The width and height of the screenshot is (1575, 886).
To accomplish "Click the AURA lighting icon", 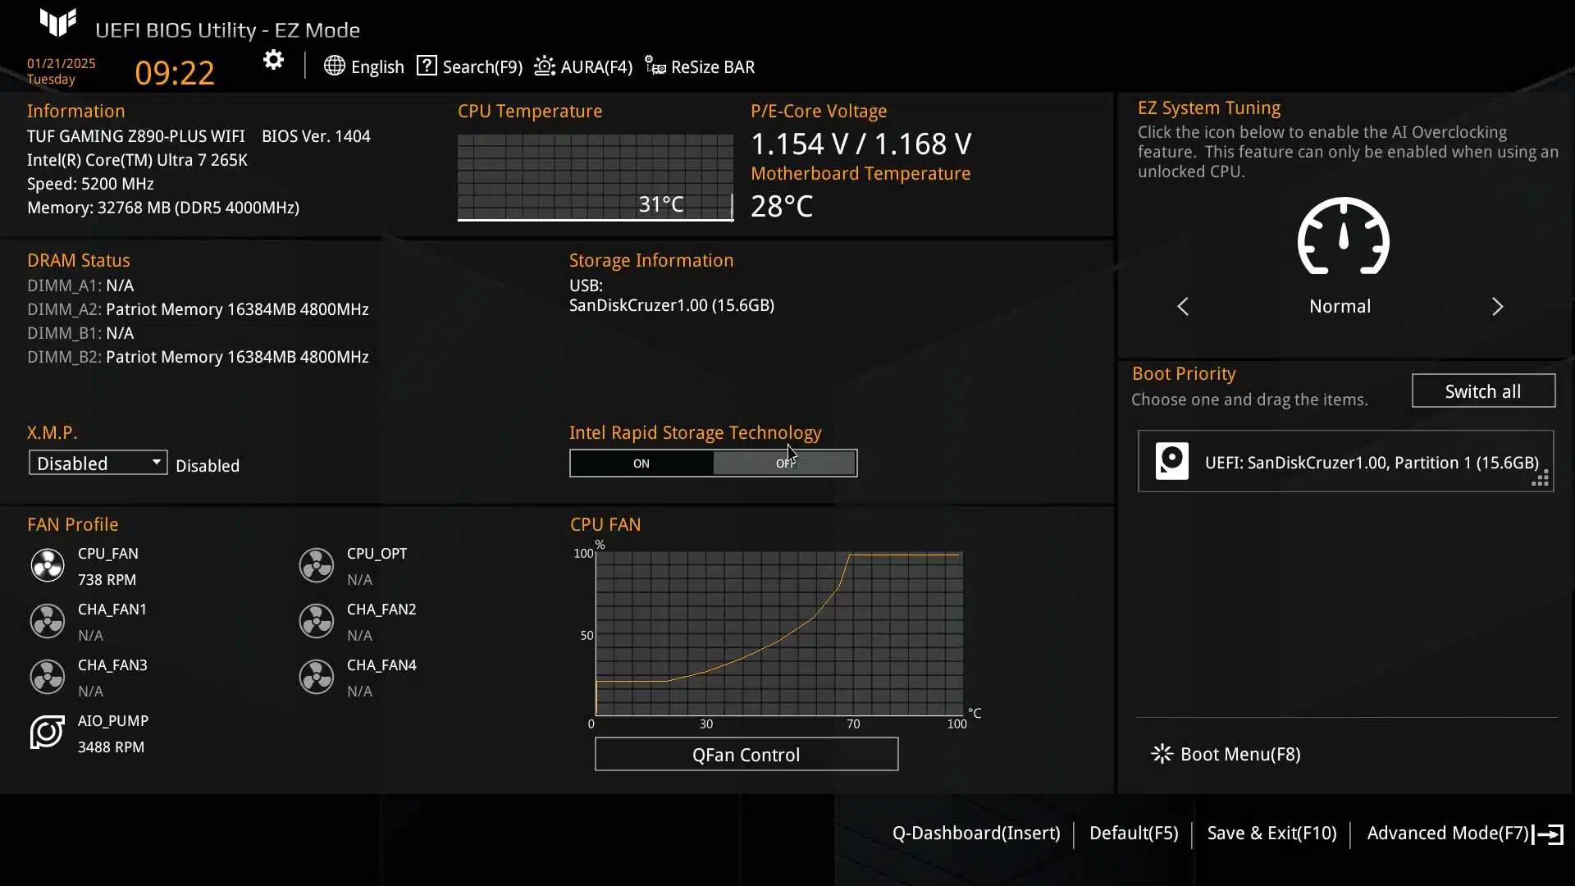I will pyautogui.click(x=545, y=66).
